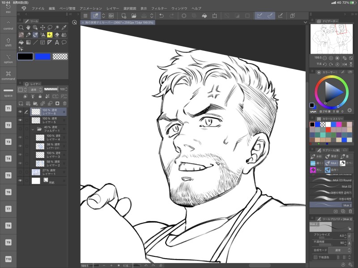Select the 厚塗り sub tool group
This screenshot has height=268, width=358.
click(x=332, y=157)
